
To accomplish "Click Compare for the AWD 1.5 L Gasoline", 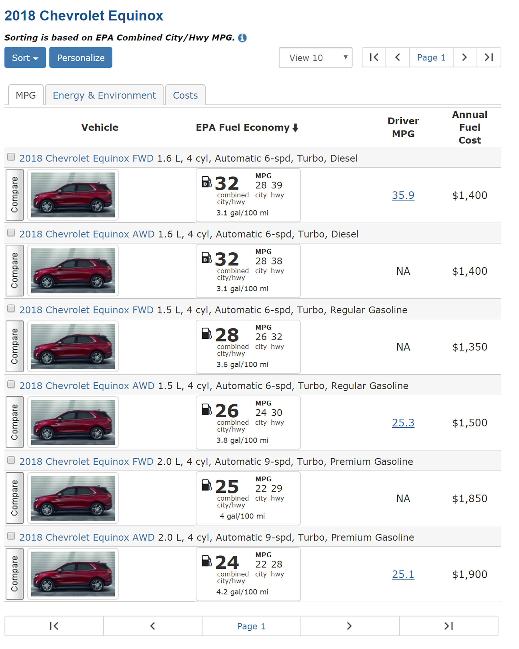I will 14,422.
